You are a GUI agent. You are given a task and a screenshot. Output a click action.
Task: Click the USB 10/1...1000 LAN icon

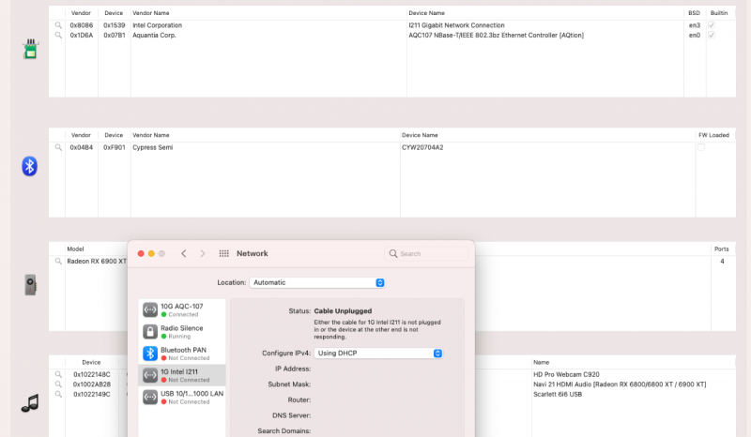150,397
